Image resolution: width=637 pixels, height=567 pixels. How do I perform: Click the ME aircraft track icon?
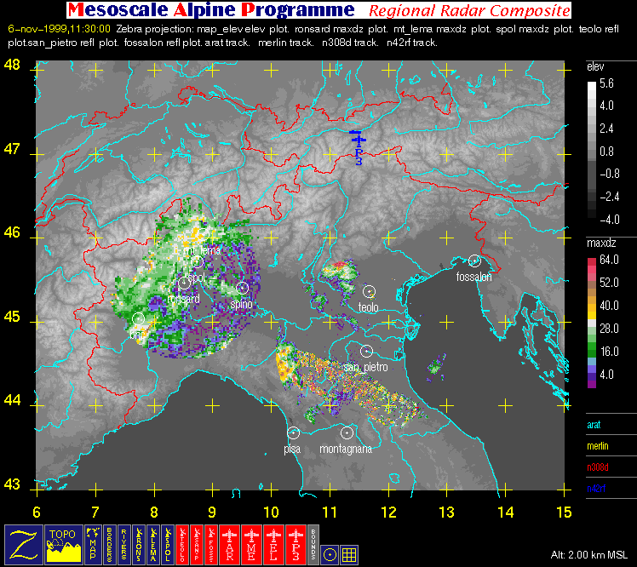point(251,545)
